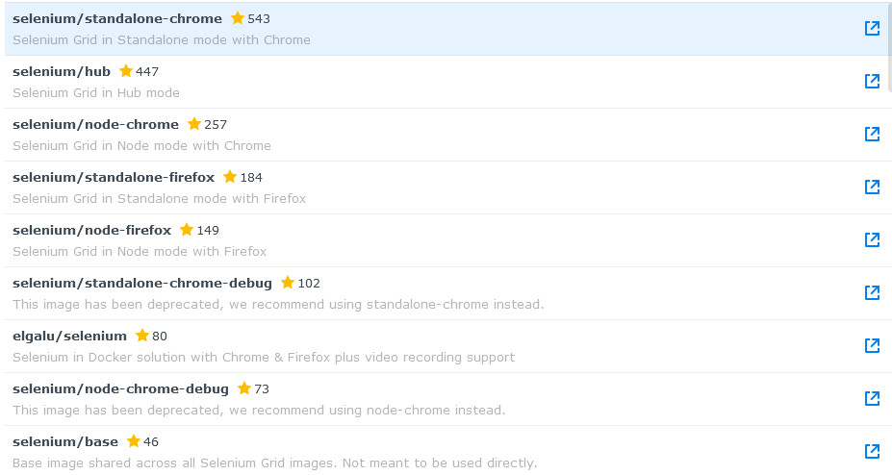Open external link for selenium/standalone-chrome-debug
892x475 pixels.
[x=872, y=292]
